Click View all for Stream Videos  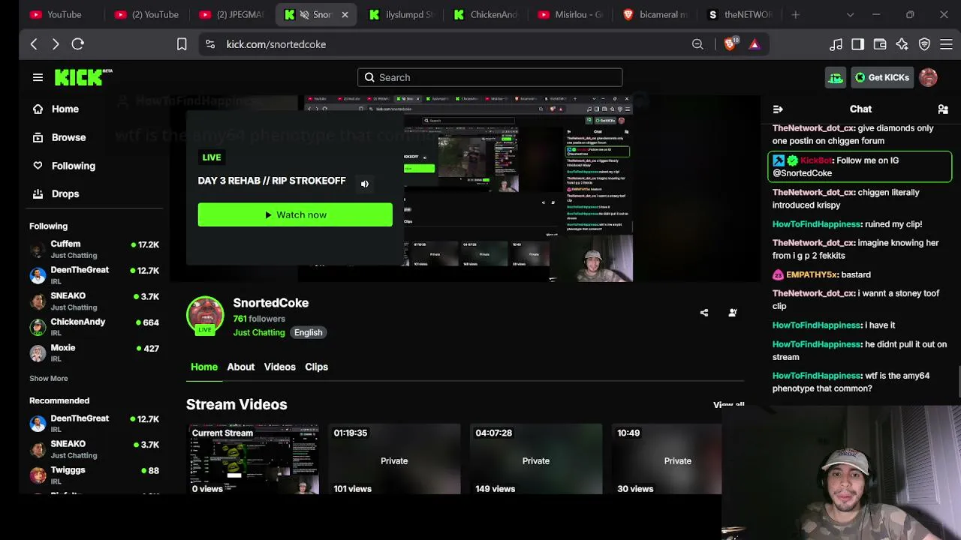coord(728,405)
